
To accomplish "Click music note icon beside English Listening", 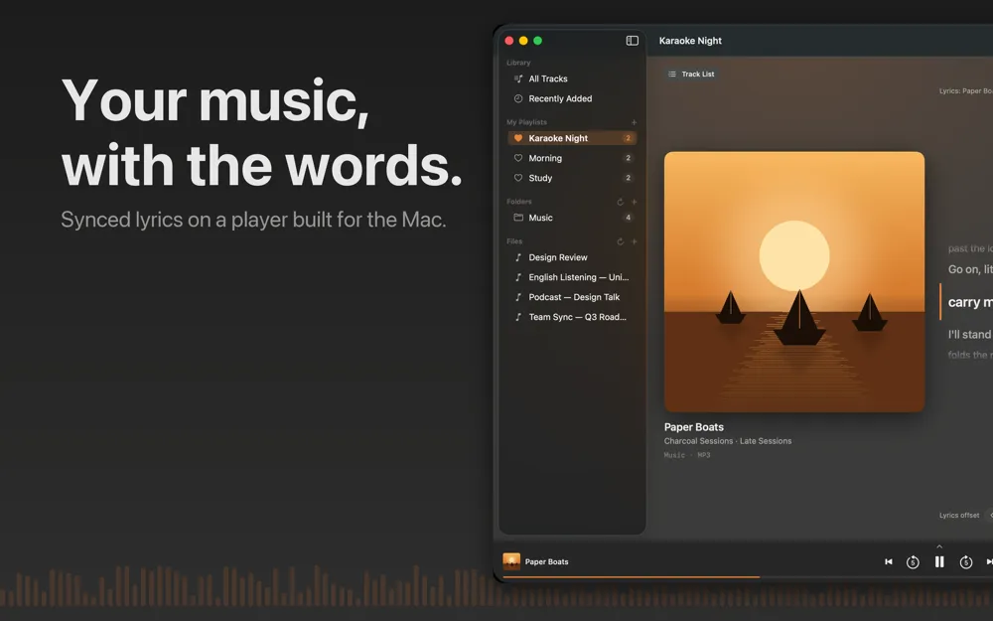I will coord(518,277).
